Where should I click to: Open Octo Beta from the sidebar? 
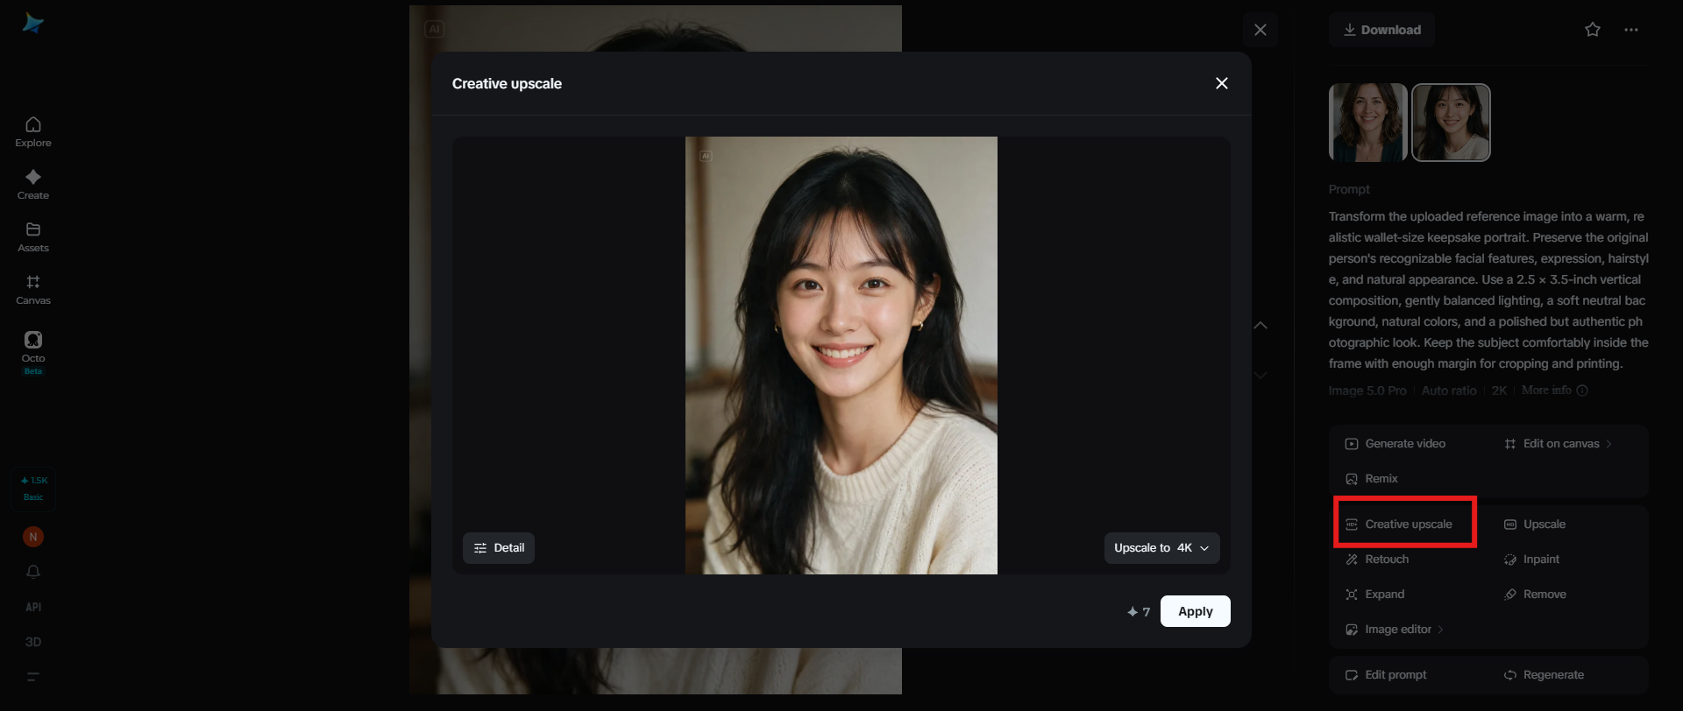(33, 352)
